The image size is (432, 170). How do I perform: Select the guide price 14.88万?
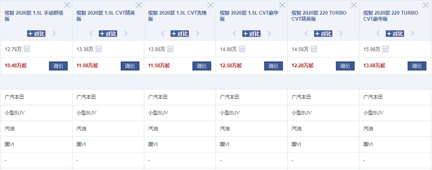pos(229,49)
